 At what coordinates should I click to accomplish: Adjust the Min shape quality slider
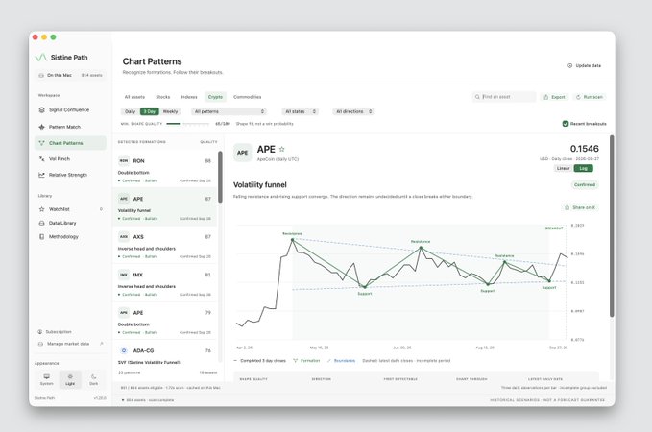[187, 124]
